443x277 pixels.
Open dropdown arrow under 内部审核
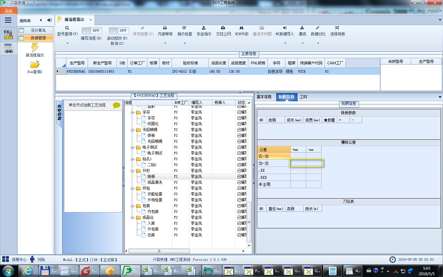point(165,43)
